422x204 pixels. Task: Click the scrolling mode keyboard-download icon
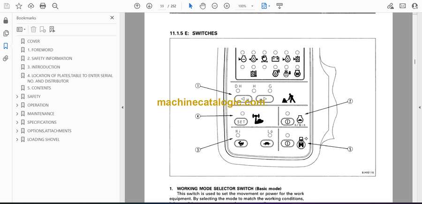pos(279,6)
